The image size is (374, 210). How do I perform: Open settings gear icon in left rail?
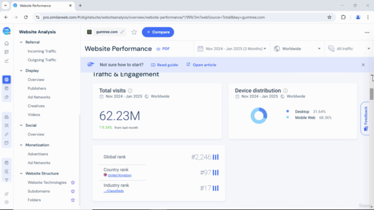(6, 202)
